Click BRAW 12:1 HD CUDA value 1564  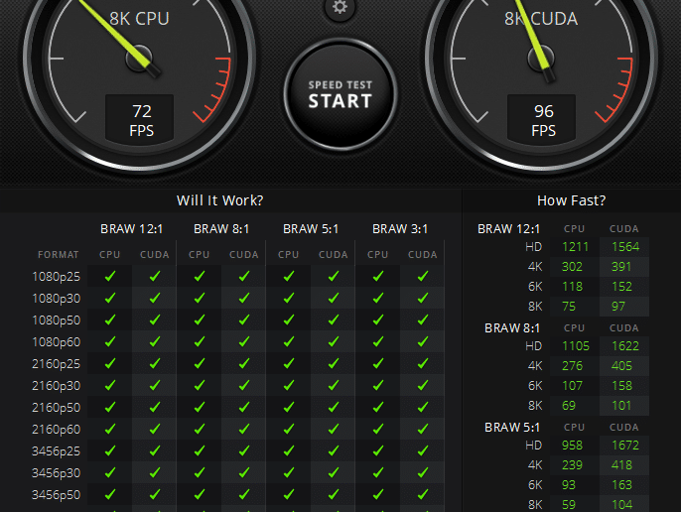point(625,247)
